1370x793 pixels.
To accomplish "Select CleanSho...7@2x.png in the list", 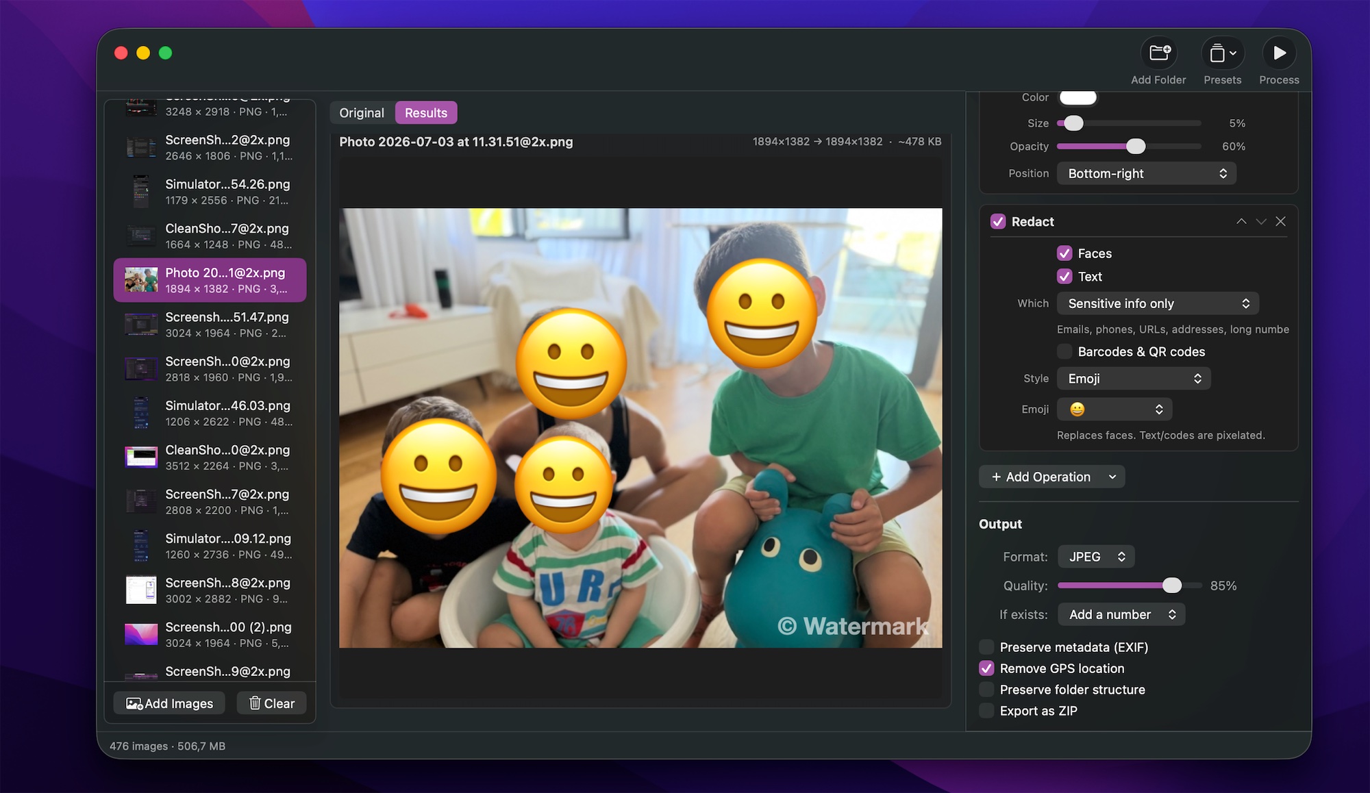I will [x=210, y=236].
